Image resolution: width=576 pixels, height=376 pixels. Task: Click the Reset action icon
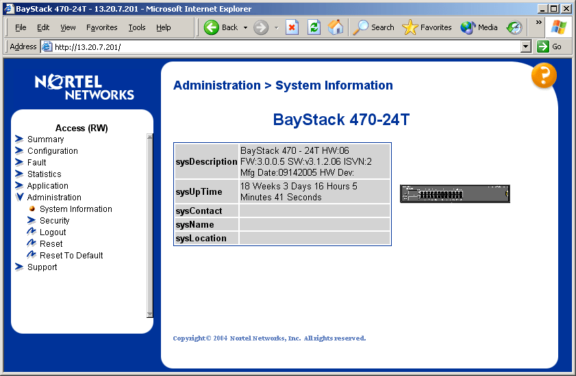tap(32, 243)
